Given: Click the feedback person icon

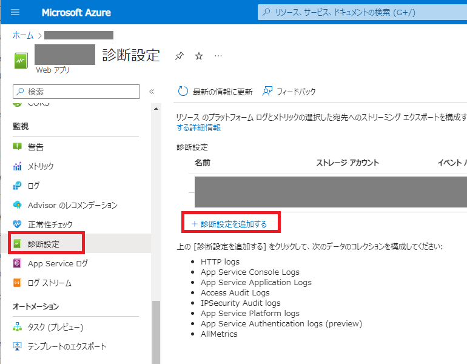Looking at the screenshot, I should pos(267,91).
